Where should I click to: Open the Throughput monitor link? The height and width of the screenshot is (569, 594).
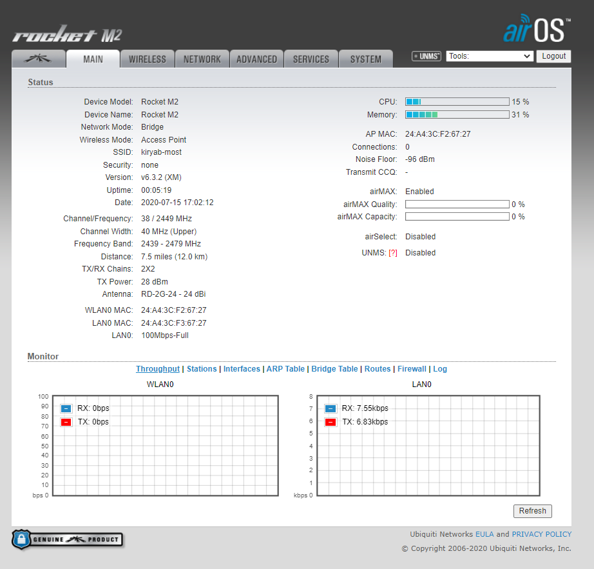pyautogui.click(x=158, y=369)
